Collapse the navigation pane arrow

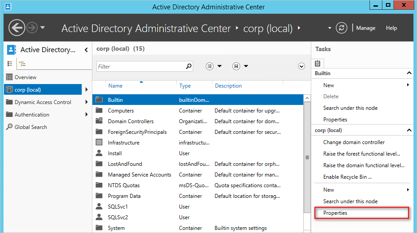pos(86,50)
